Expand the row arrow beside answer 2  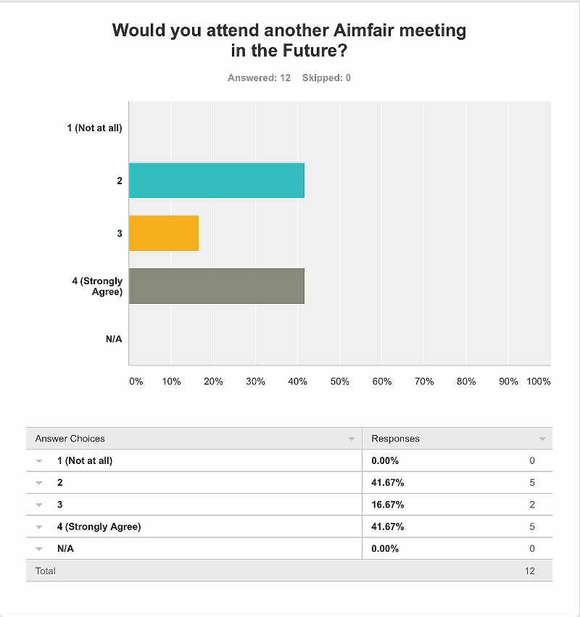40,483
